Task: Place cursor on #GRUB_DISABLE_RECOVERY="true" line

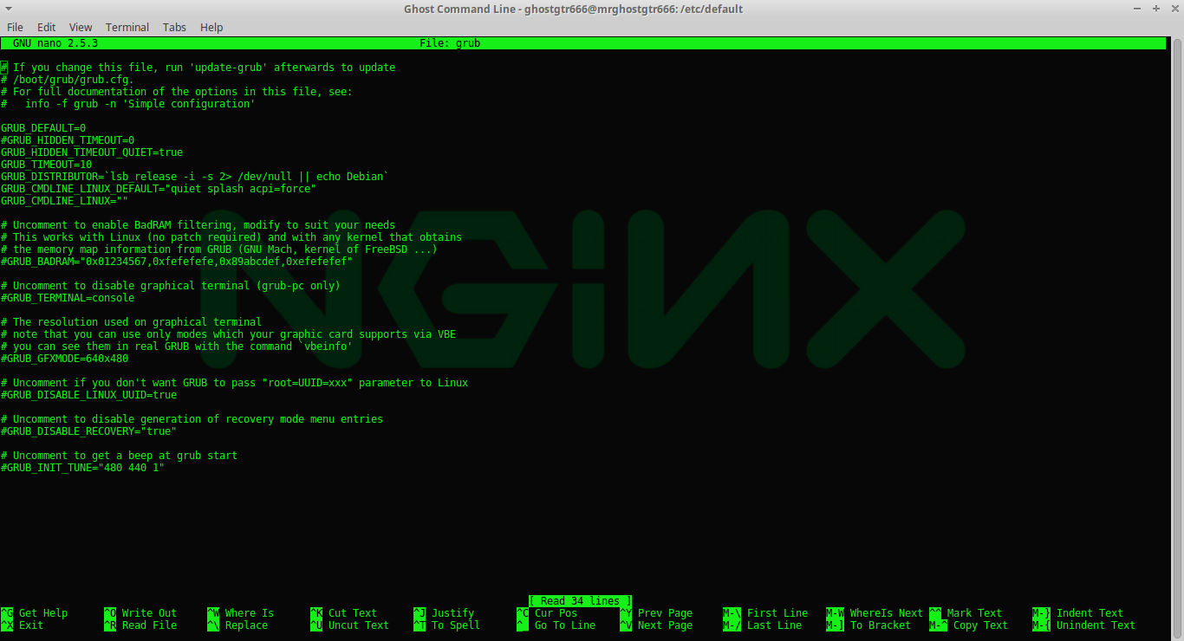Action: 89,431
